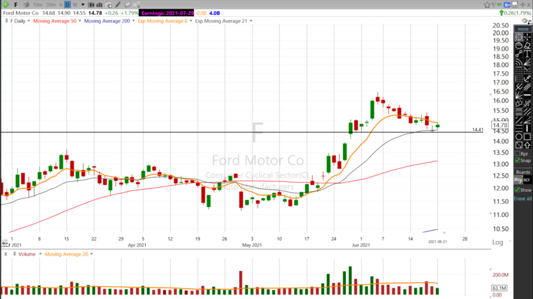Viewport: 533px width, 299px height.
Task: Select the vertical dotted lines tool
Action: coord(519,78)
